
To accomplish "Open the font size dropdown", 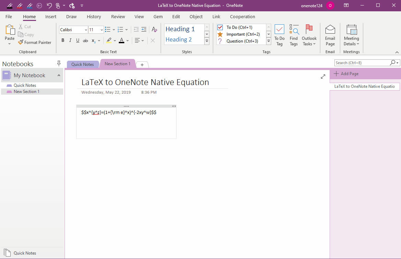I will pos(102,30).
